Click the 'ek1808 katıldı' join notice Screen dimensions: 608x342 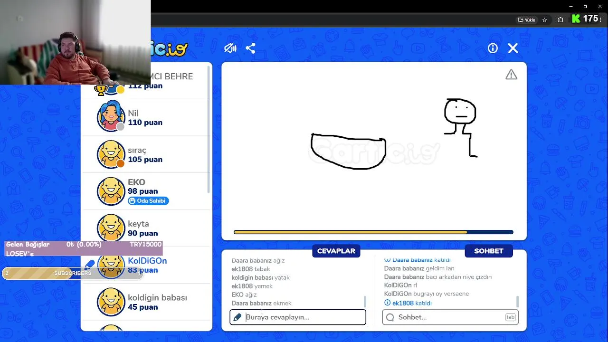coord(412,303)
